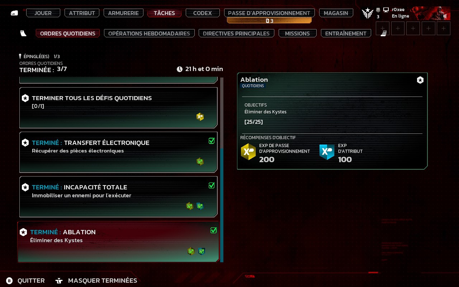Select the Terminer tous les défis quotidiens card
The image size is (459, 287).
118,108
